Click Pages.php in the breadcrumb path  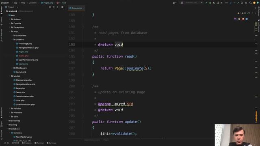click(47, 3)
